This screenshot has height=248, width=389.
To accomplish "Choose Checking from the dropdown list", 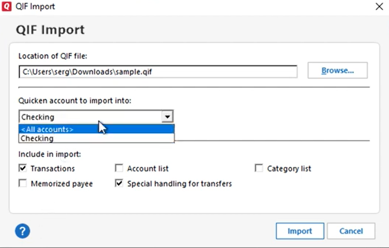I will (96, 139).
